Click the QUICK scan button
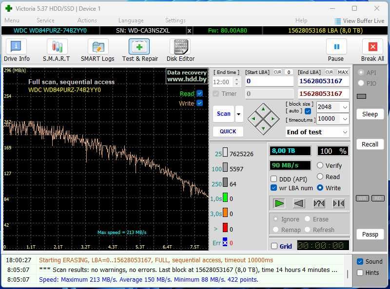This screenshot has width=390, height=289. (228, 131)
